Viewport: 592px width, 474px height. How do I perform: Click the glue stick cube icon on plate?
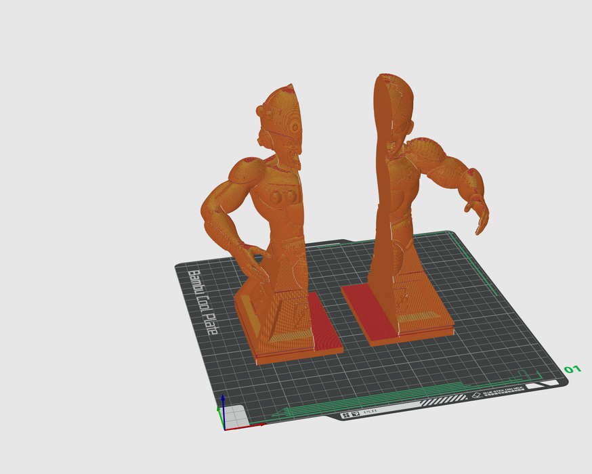475,394
